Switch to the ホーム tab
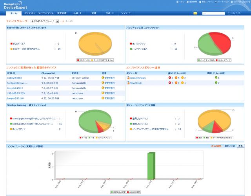 (x=14, y=13)
